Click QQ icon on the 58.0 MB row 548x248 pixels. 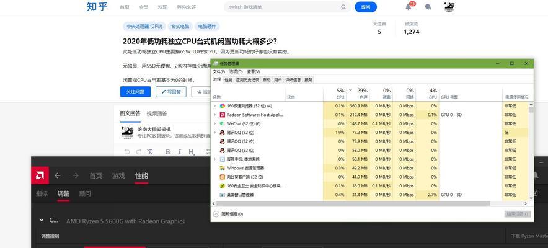pos(223,150)
